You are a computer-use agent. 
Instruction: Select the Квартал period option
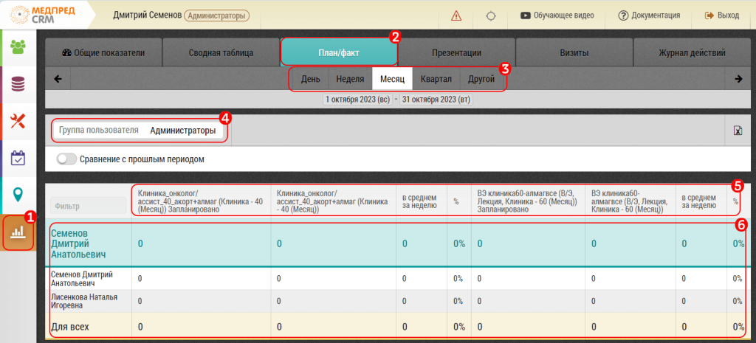click(x=436, y=79)
